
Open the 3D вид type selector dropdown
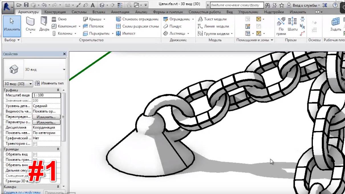click(64, 70)
